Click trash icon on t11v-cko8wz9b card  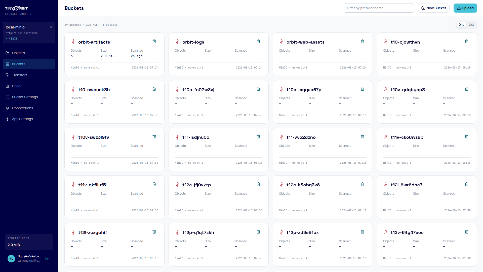pos(467,137)
